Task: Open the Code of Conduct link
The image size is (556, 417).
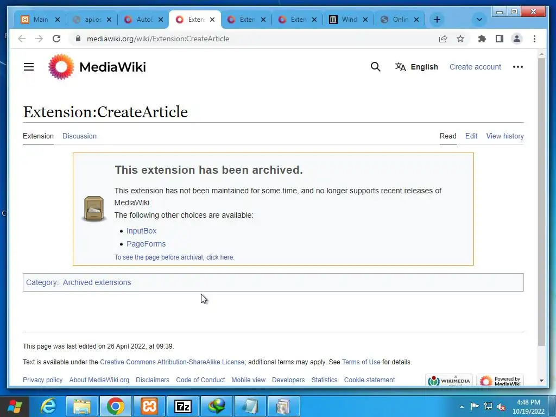Action: [x=200, y=380]
